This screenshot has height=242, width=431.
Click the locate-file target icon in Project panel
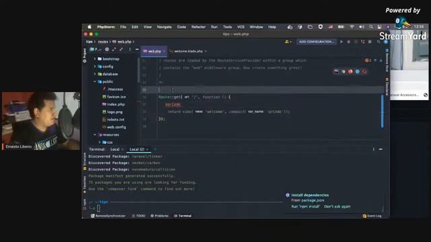point(107,49)
